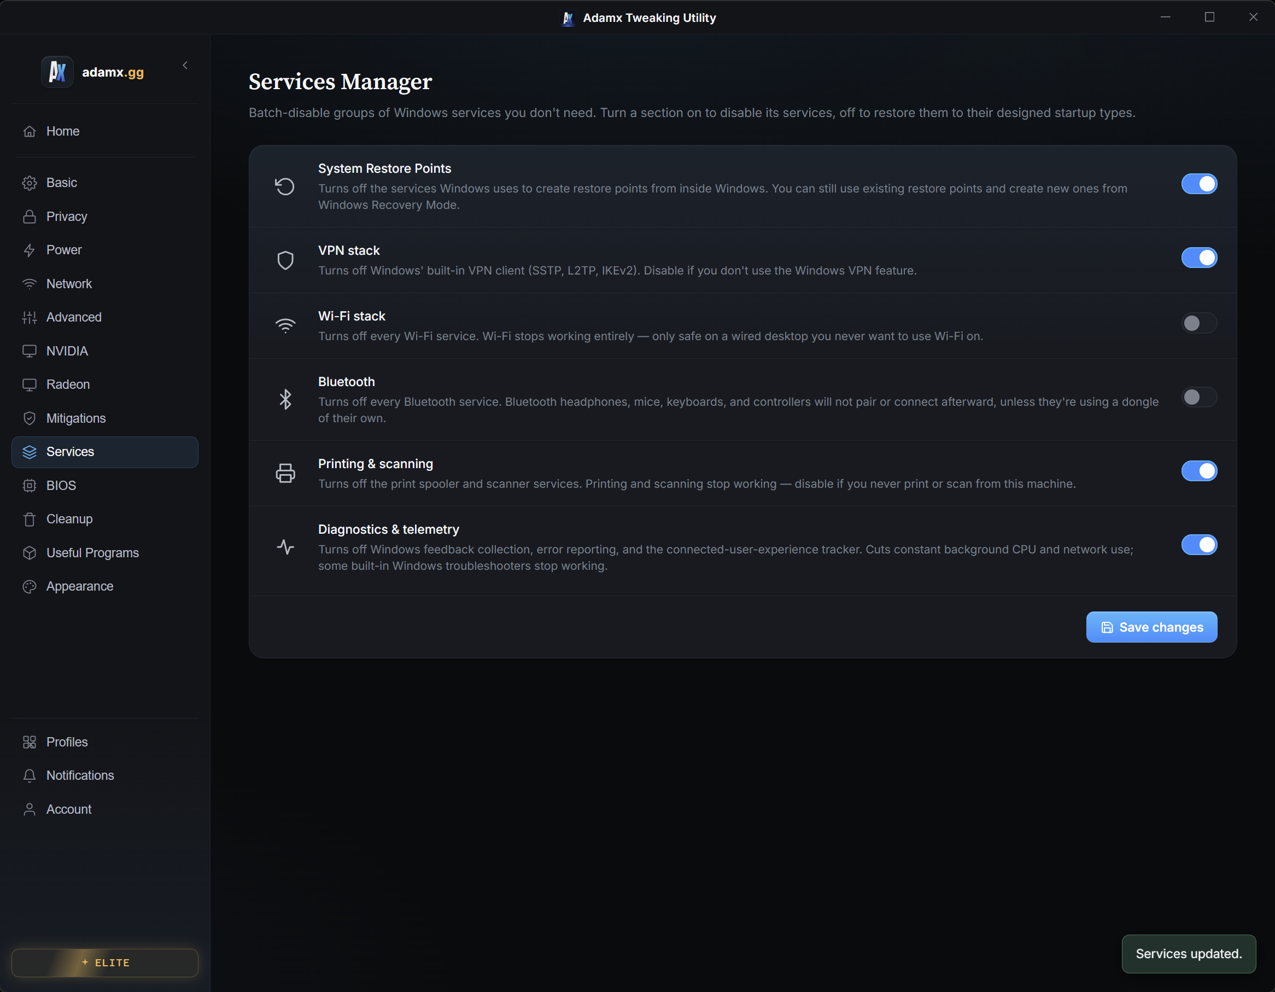1275x992 pixels.
Task: Click the 'System Restore Points' title text
Action: click(x=385, y=169)
